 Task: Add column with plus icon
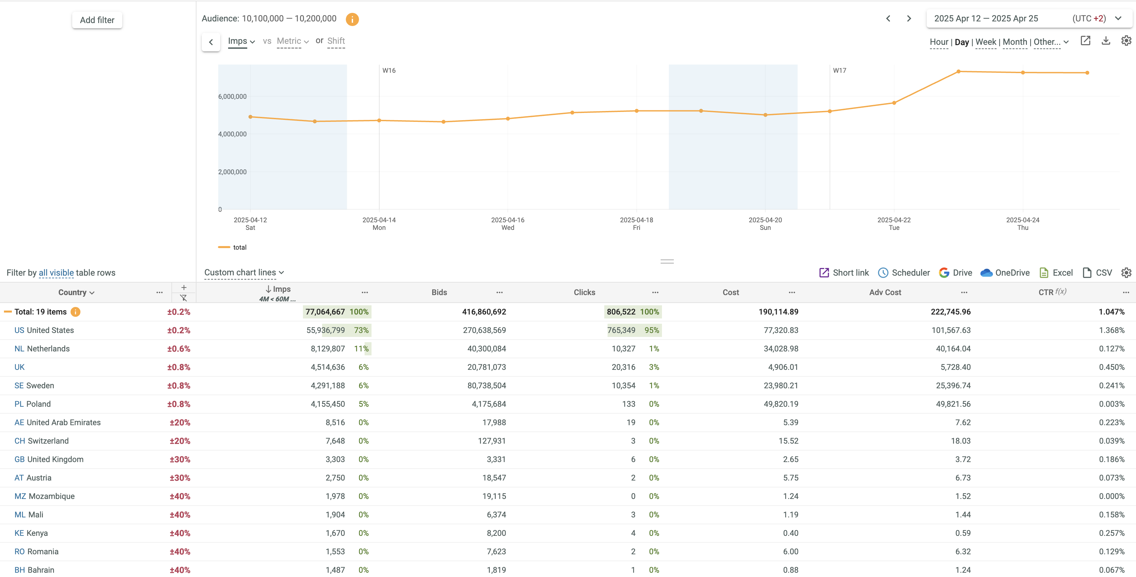click(183, 288)
